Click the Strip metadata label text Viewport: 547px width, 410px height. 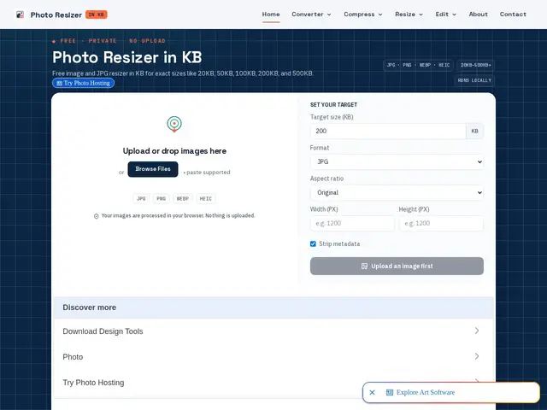[x=339, y=243]
